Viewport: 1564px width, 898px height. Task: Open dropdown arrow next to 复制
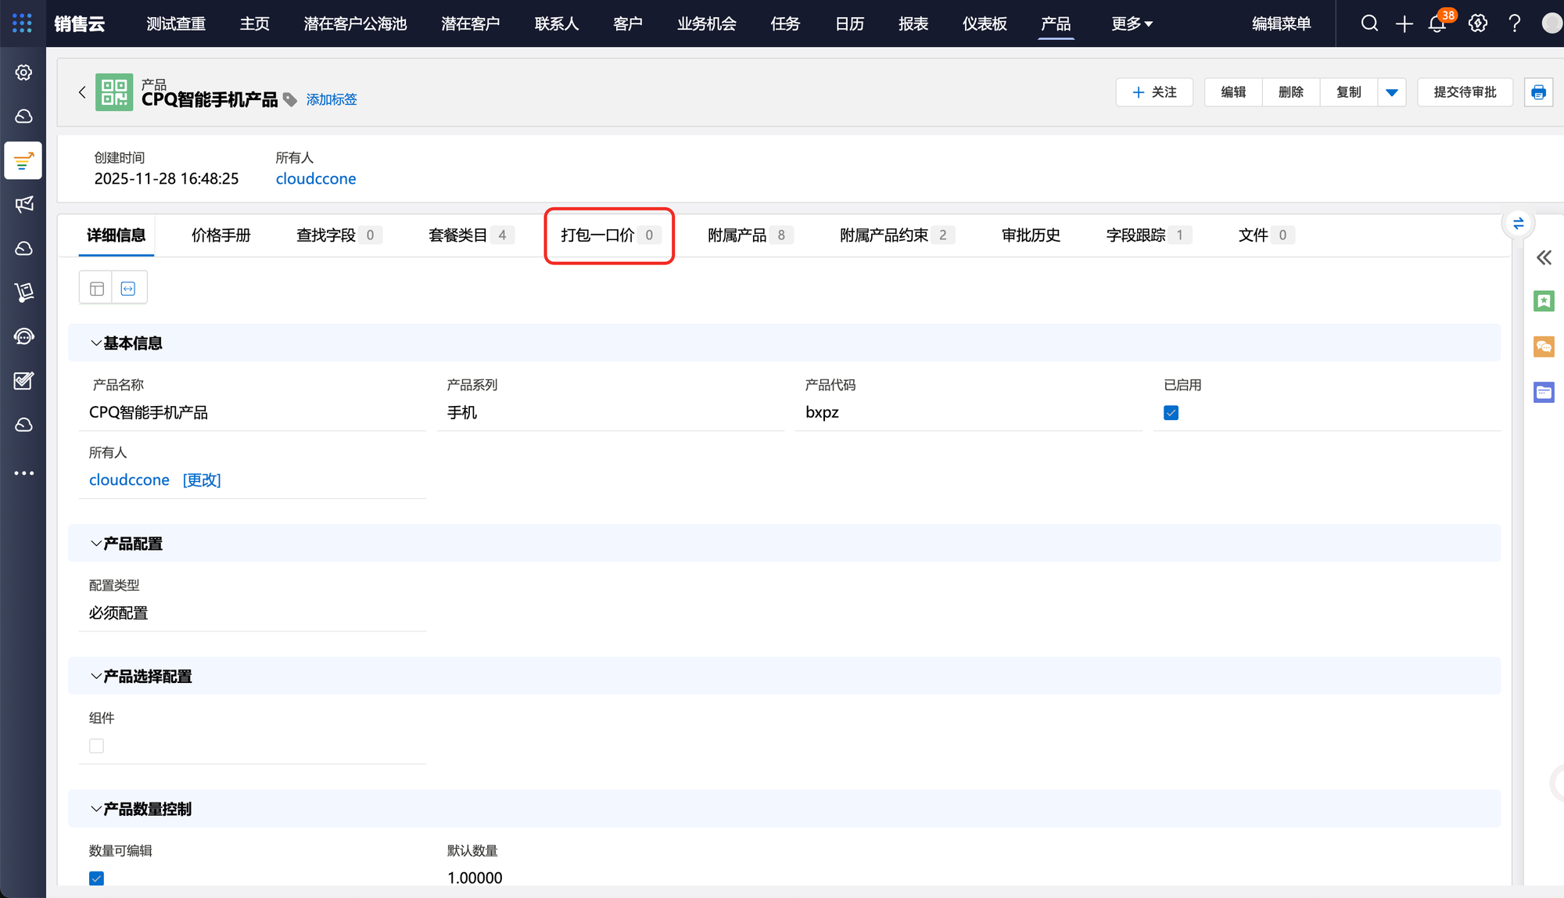pos(1392,92)
